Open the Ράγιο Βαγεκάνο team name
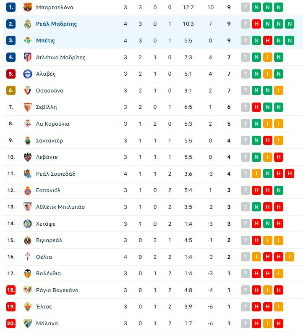303x332 pixels. (57, 290)
